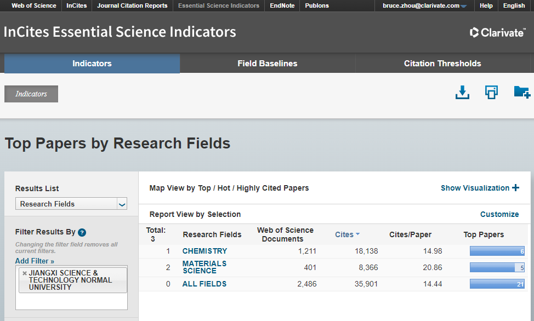Click the Materials Science top papers bar
Screen dimensions: 534x321
(497, 268)
